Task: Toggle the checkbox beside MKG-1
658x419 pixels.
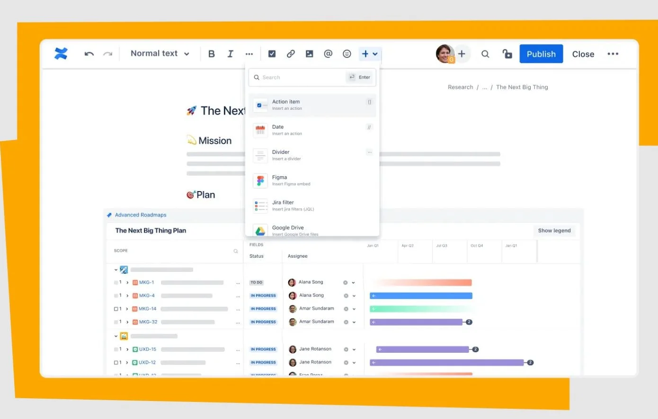Action: pos(115,282)
